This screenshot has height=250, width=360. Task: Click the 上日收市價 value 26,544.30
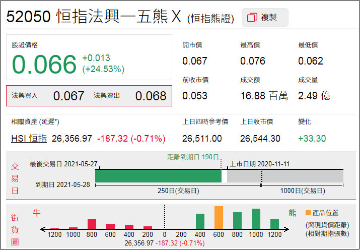pyautogui.click(x=260, y=139)
